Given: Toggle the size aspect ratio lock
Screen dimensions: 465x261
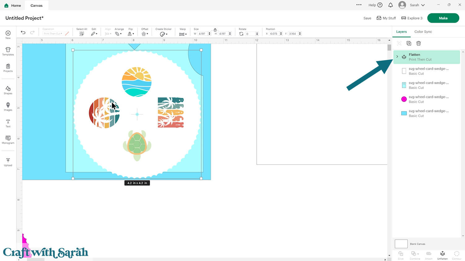Looking at the screenshot, I should (215, 30).
